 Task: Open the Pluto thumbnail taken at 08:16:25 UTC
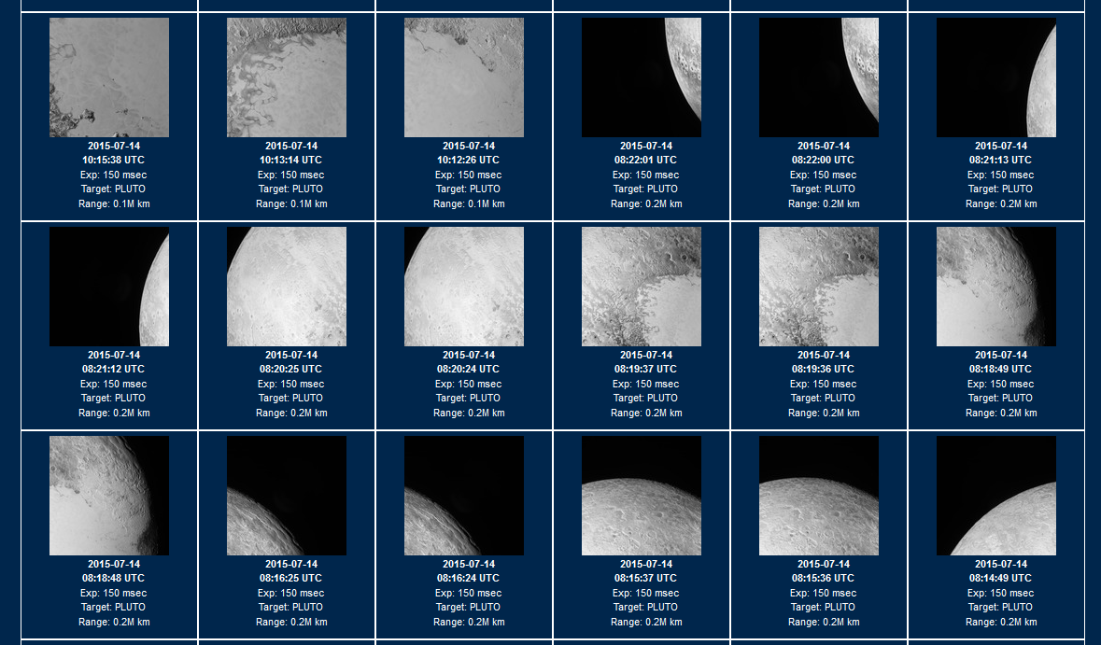point(287,496)
